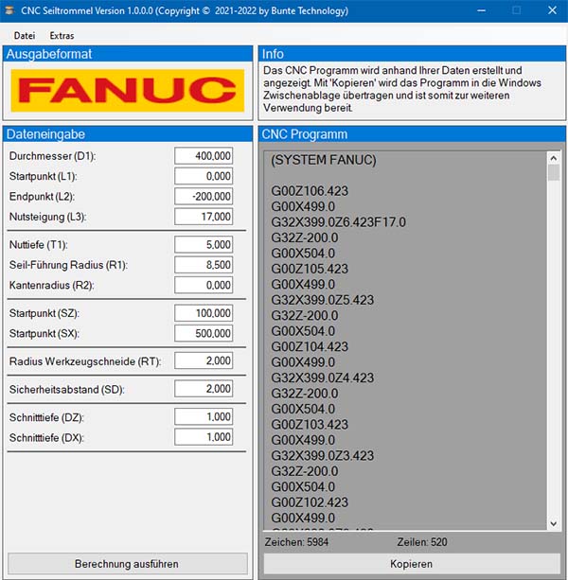This screenshot has width=568, height=580.
Task: Click the Info panel header
Action: (412, 54)
